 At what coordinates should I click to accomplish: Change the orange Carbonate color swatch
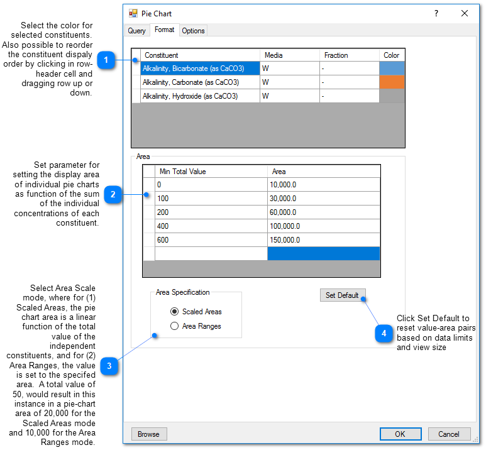click(x=392, y=82)
